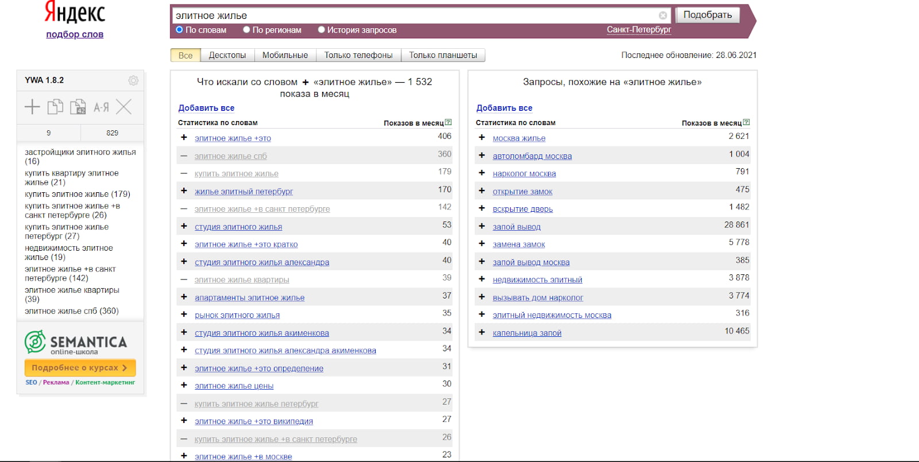919x462 pixels.
Task: Add 'студия элитного жилья' via plus icon
Action: 184,226
